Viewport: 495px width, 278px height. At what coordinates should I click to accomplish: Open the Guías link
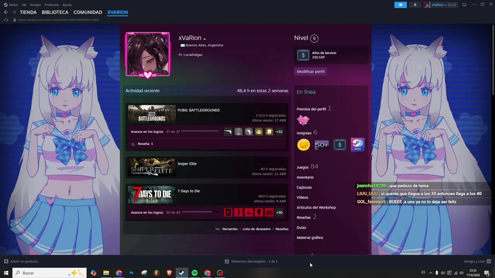click(x=301, y=227)
